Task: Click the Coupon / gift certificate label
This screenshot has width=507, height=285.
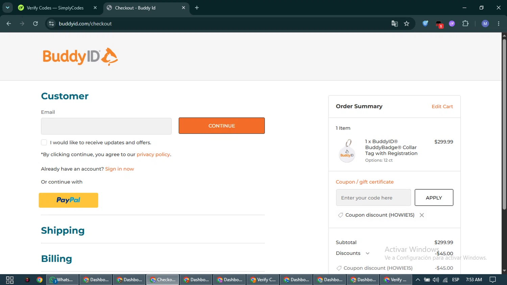Action: tap(365, 182)
